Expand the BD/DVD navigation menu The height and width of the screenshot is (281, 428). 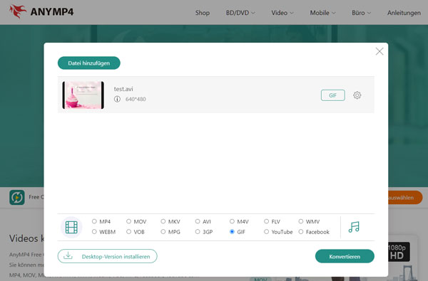point(240,13)
